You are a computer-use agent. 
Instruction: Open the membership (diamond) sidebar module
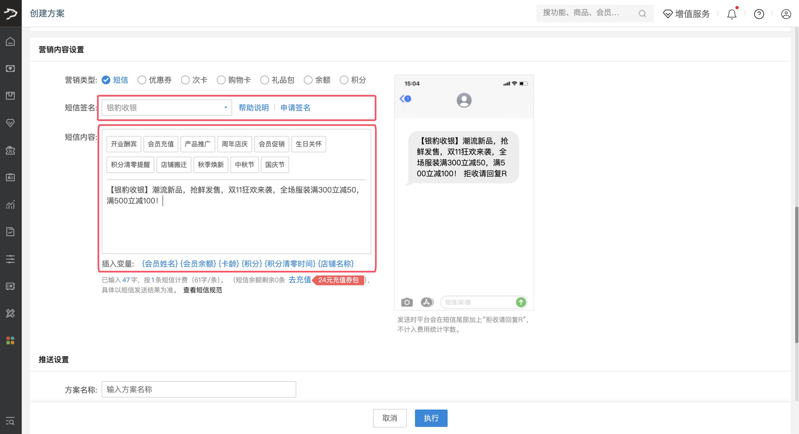tap(11, 123)
